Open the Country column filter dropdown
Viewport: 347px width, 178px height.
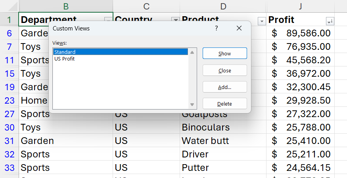(x=176, y=20)
